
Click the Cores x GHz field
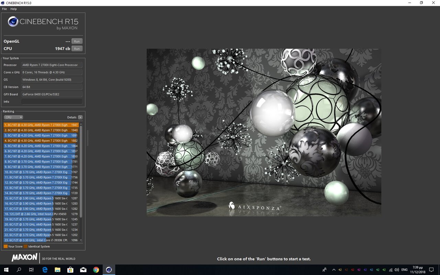[52, 72]
